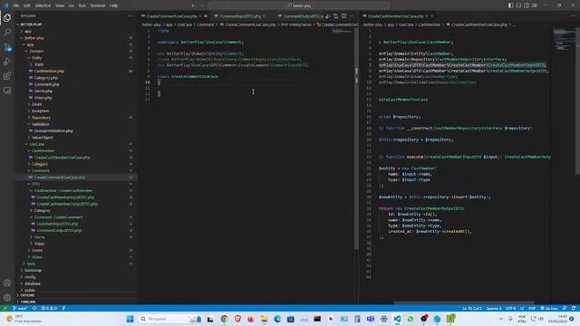
Task: Click the git branch indicator in status bar
Action: (x=20, y=308)
